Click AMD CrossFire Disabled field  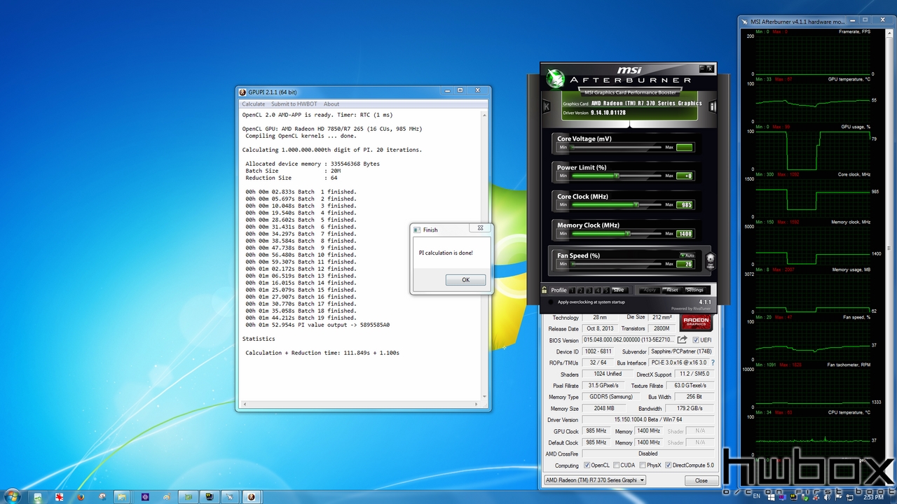point(648,454)
